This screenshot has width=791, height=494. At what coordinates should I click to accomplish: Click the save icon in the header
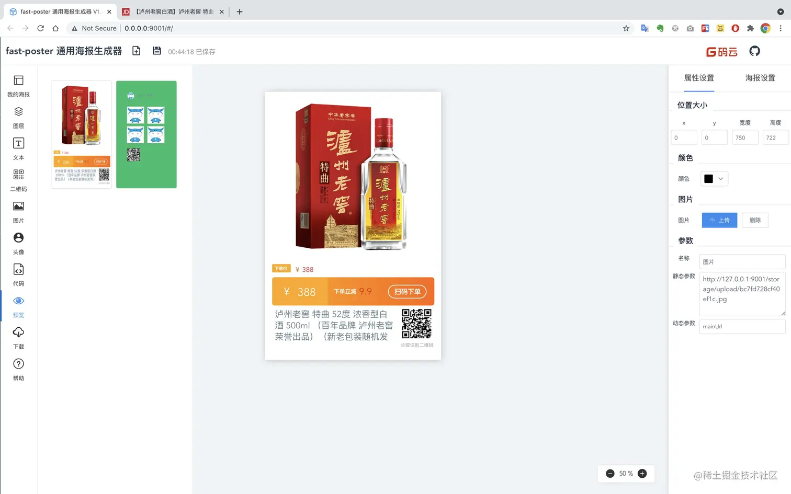pyautogui.click(x=157, y=51)
